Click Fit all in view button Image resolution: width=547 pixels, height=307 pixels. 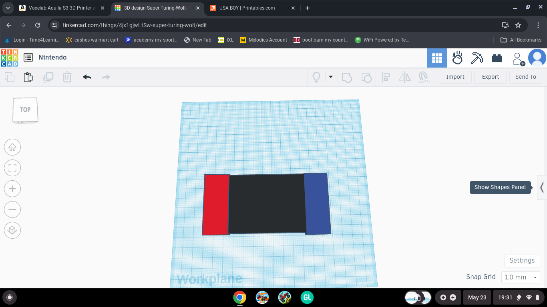[12, 168]
